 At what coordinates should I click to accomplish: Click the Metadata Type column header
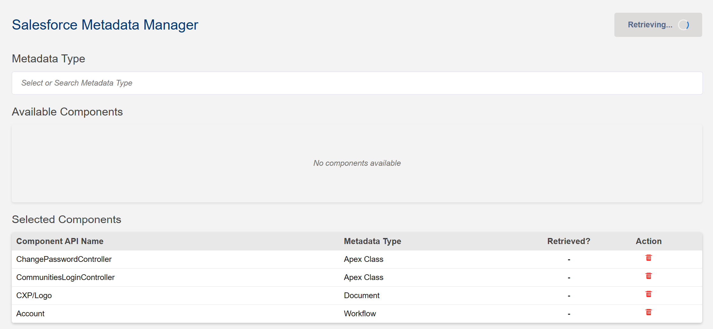pyautogui.click(x=373, y=241)
